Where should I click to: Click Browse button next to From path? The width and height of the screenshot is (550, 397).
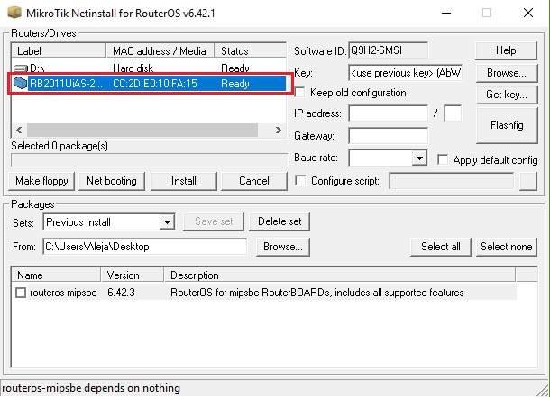click(x=283, y=248)
